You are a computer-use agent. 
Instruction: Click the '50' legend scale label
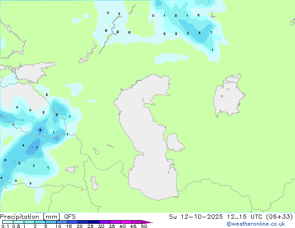pos(144,226)
